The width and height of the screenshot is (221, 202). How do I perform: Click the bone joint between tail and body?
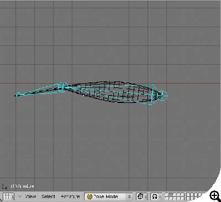61,87
